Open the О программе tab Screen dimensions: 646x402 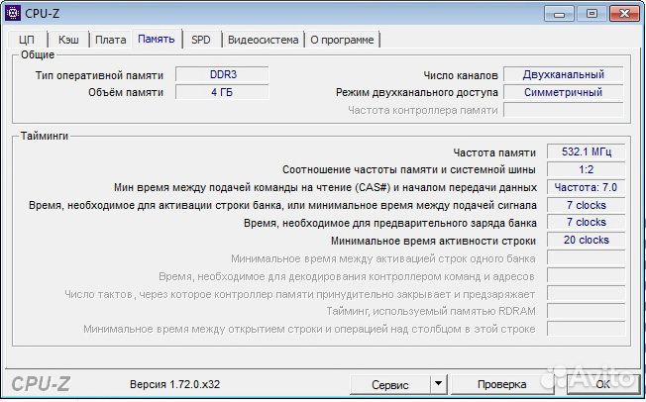point(342,40)
